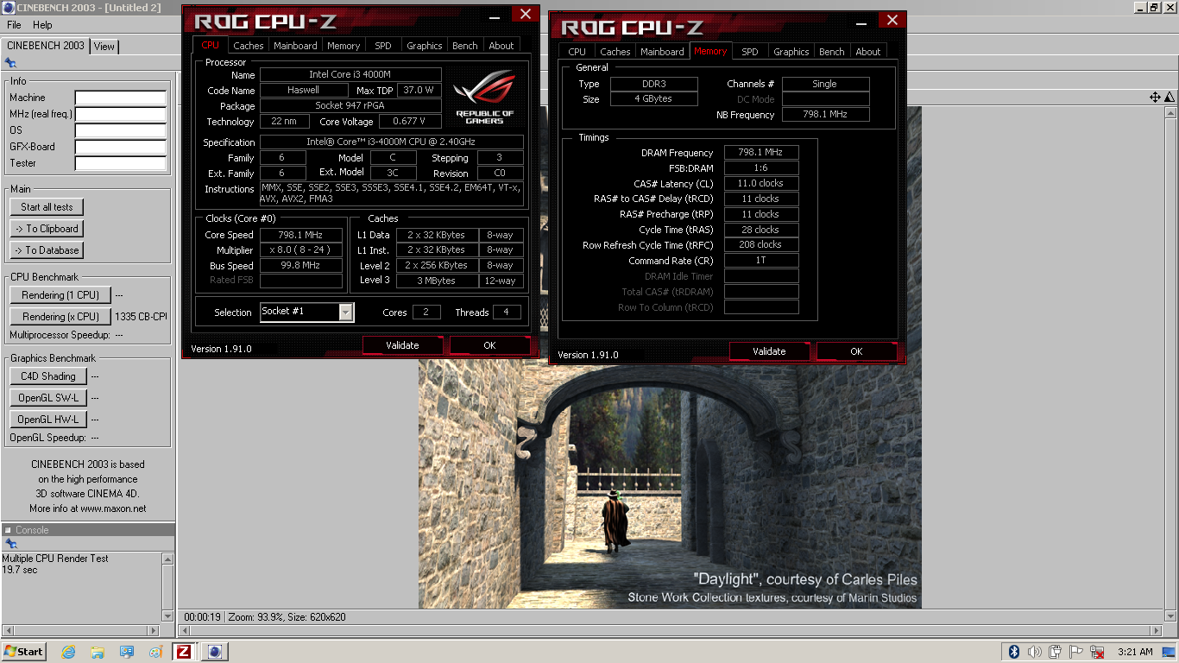Viewport: 1179px width, 663px height.
Task: Click the Machine input field
Action: pos(120,98)
